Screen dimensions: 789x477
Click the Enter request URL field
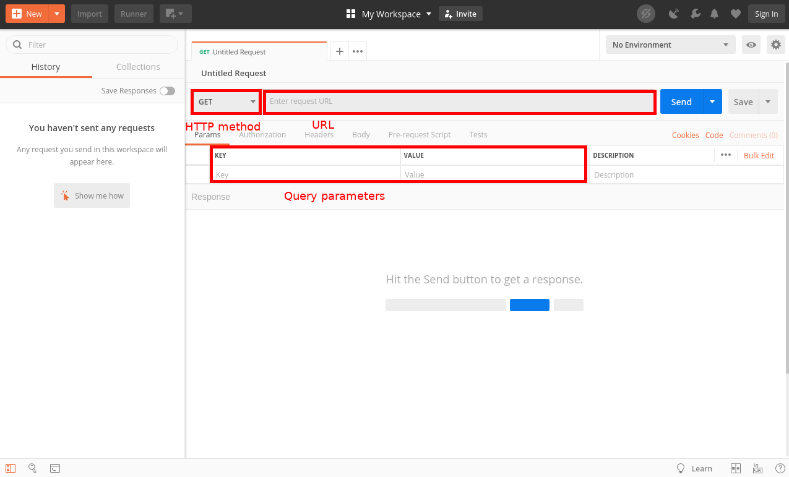(x=459, y=101)
